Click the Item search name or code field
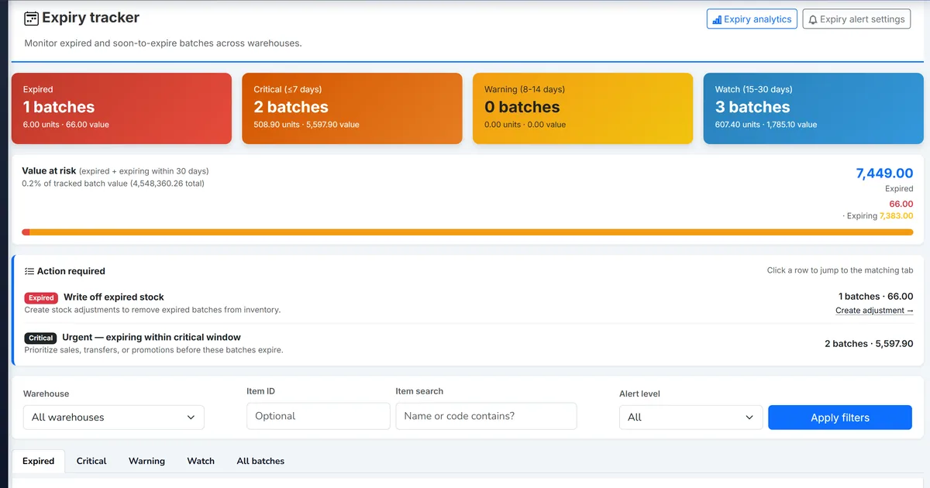 [486, 416]
